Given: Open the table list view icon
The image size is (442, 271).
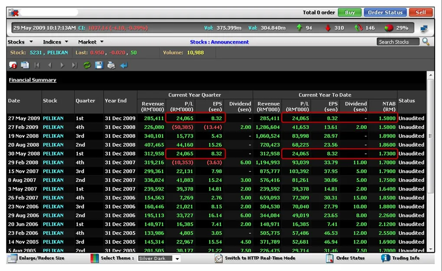Looking at the screenshot, I should [25, 65].
